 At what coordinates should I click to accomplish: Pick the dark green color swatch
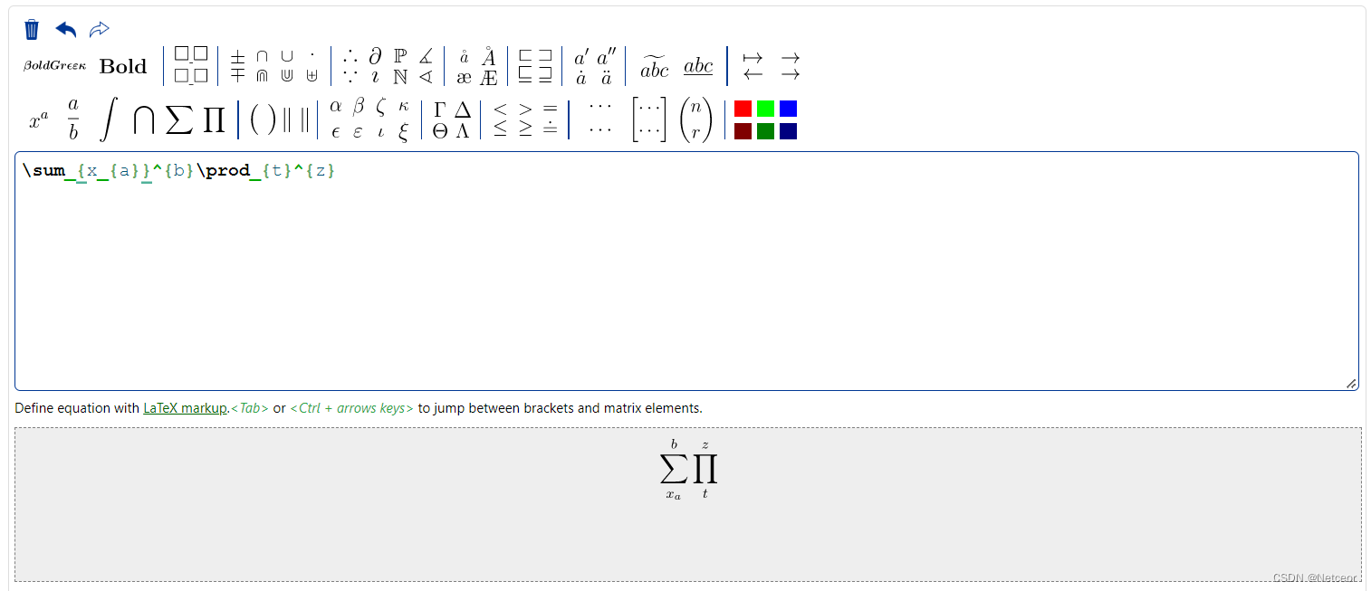pos(765,131)
